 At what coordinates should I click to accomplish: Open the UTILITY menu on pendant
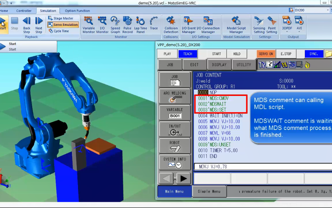pos(244,64)
